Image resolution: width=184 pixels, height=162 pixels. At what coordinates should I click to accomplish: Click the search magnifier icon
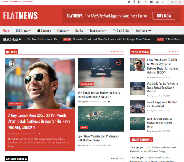click(x=179, y=2)
